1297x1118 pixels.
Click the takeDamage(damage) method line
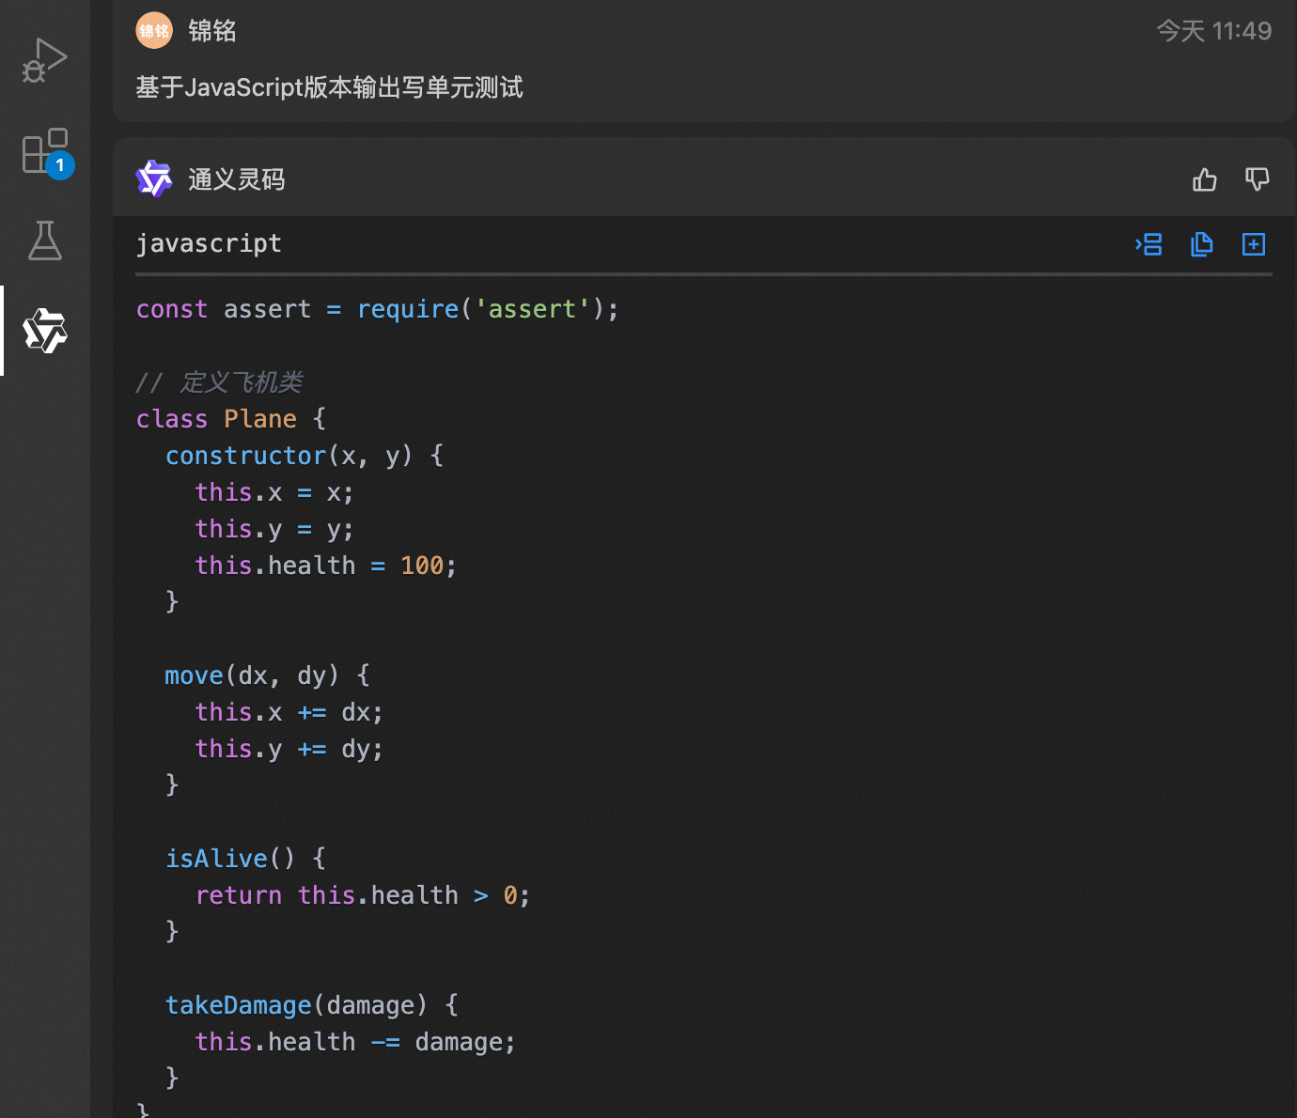(311, 1005)
